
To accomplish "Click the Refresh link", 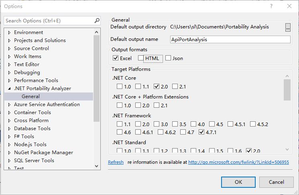I will coord(116,163).
